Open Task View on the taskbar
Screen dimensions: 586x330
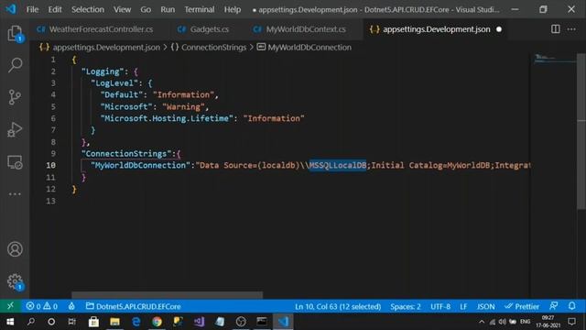[x=71, y=322]
